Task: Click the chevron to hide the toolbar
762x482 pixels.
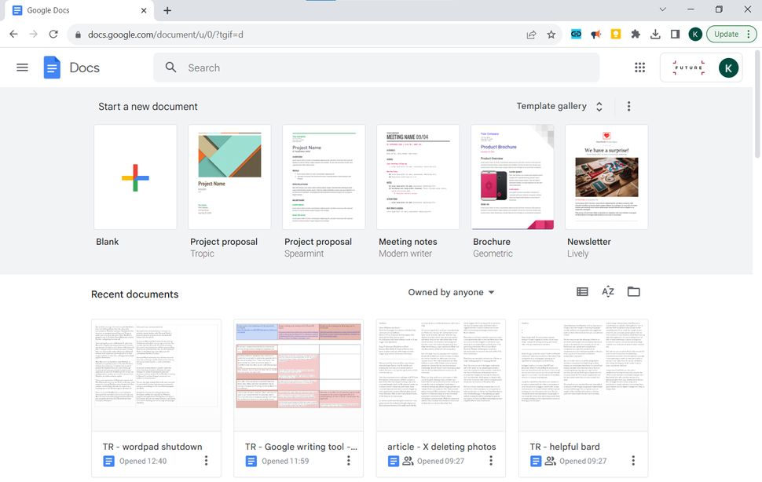Action: pos(662,9)
